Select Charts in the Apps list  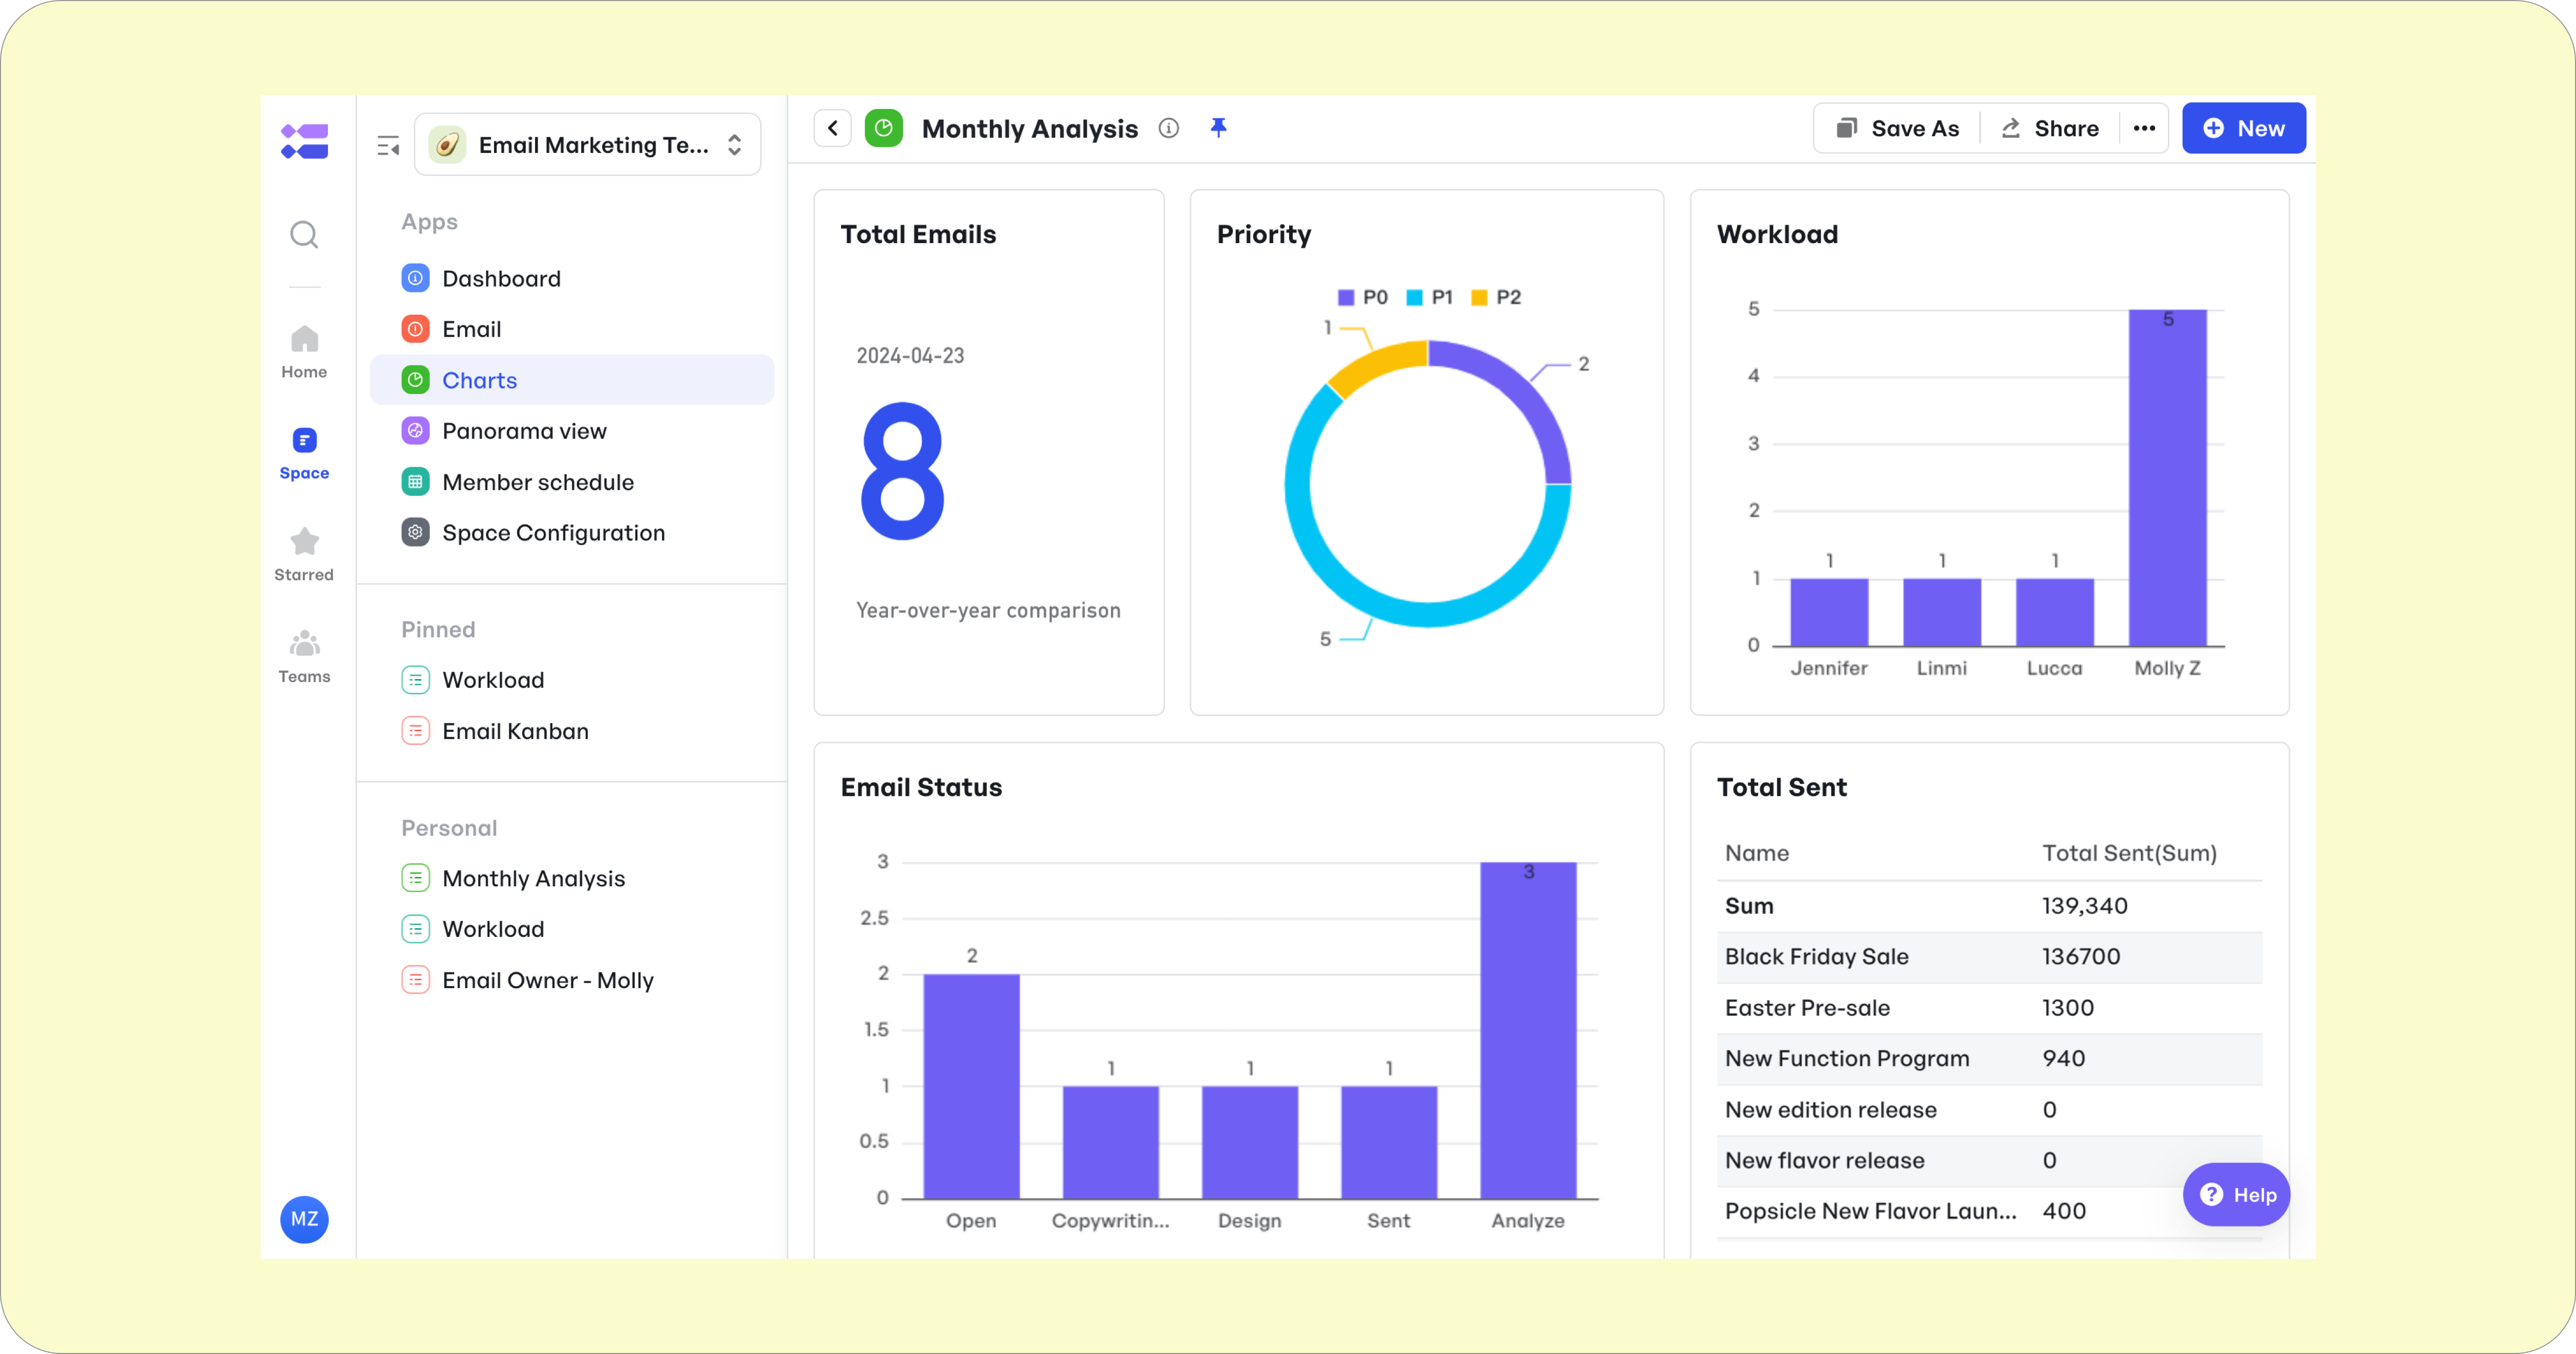[572, 380]
